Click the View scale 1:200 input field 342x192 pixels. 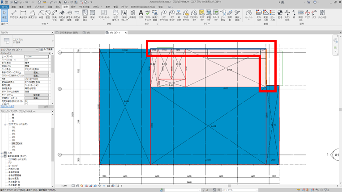pos(36,57)
